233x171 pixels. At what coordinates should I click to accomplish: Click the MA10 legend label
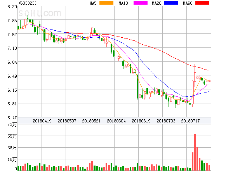click(x=123, y=3)
